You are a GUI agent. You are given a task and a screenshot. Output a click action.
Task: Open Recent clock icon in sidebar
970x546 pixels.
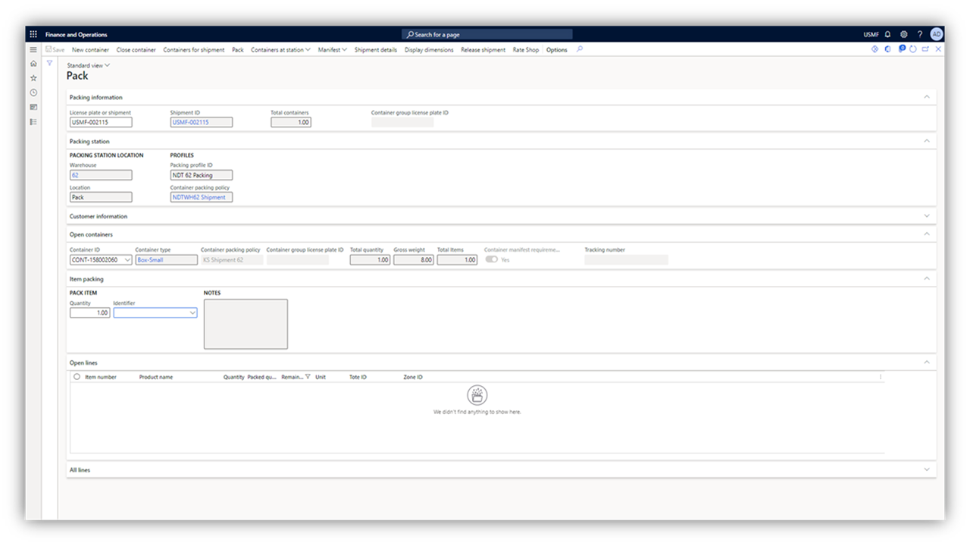click(33, 93)
